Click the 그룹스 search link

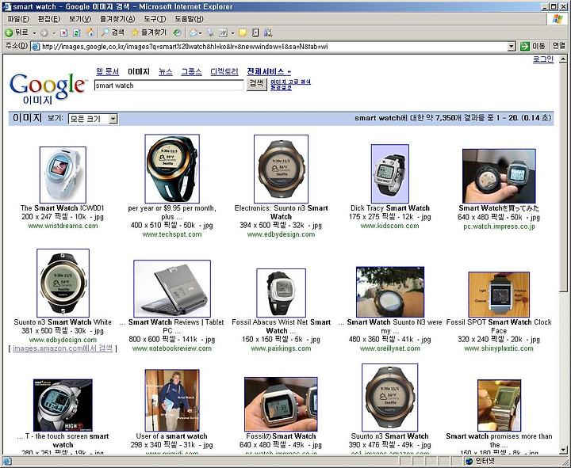pyautogui.click(x=192, y=71)
